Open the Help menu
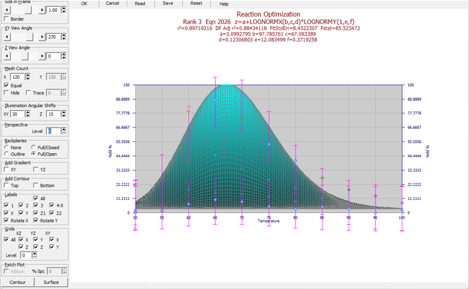Screen dimensions: 469x289 [x=224, y=3]
